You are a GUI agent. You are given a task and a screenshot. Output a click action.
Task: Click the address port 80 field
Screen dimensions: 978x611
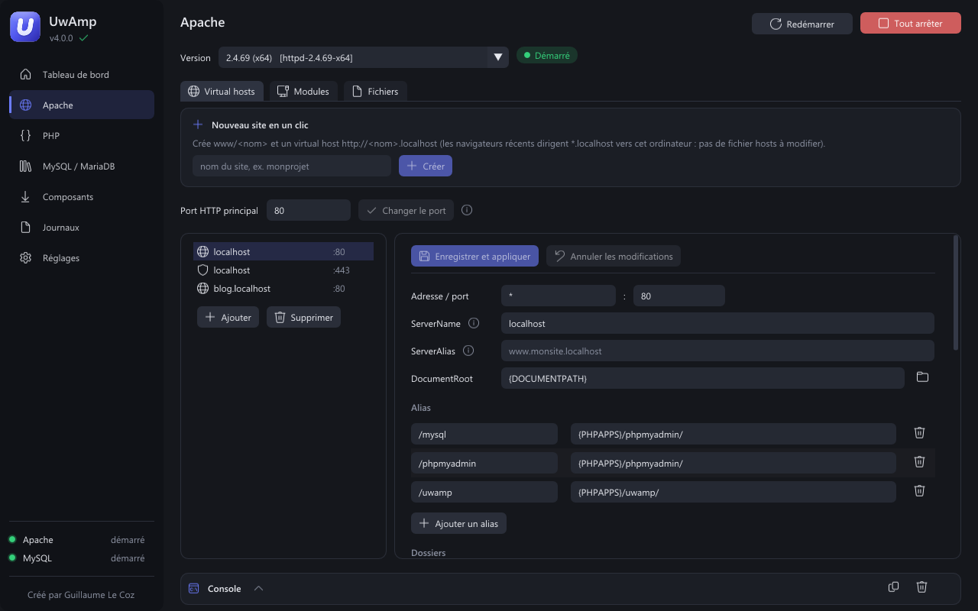click(679, 296)
